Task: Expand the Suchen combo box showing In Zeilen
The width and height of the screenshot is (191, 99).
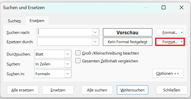Action: click(68, 64)
